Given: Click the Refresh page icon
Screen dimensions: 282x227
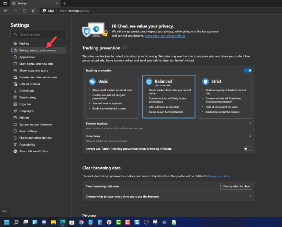Looking at the screenshot, I should pyautogui.click(x=25, y=11).
